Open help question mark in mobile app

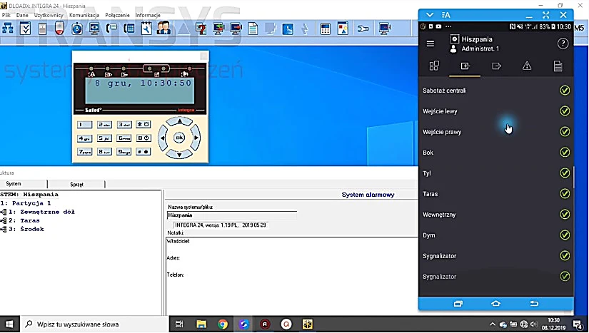pos(563,43)
